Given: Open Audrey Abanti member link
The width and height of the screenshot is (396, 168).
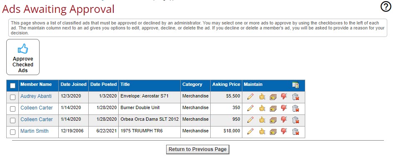Looking at the screenshot, I should (36, 96).
